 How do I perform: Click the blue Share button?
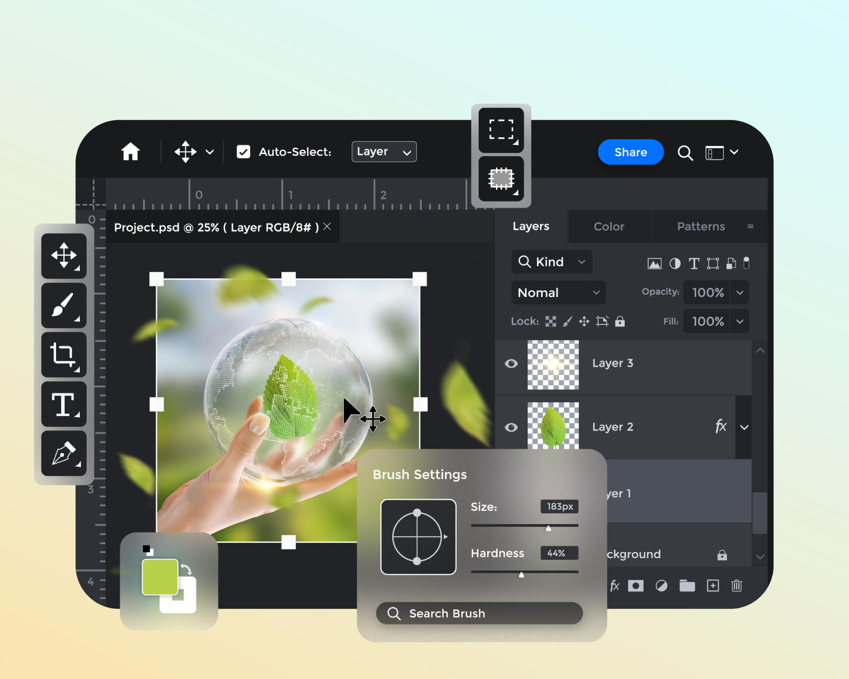click(x=631, y=152)
